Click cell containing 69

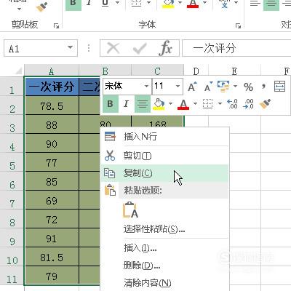click(x=52, y=201)
